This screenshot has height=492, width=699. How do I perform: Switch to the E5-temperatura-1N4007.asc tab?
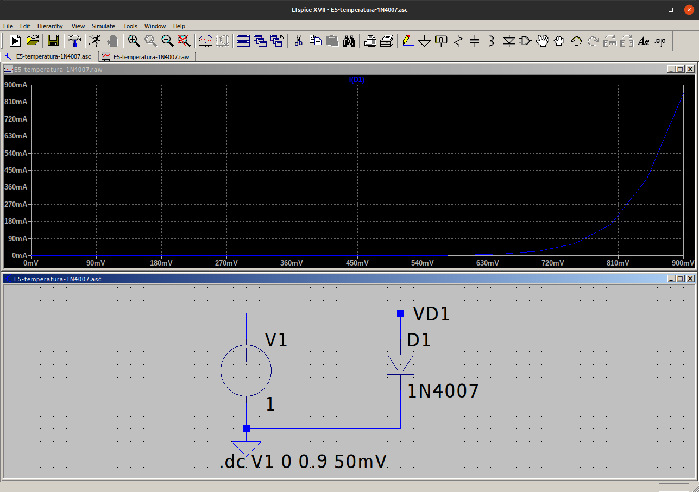[x=50, y=56]
